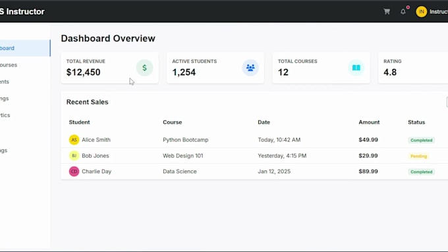Image resolution: width=448 pixels, height=252 pixels.
Task: Select the Alice Smith name
Action: click(x=96, y=140)
